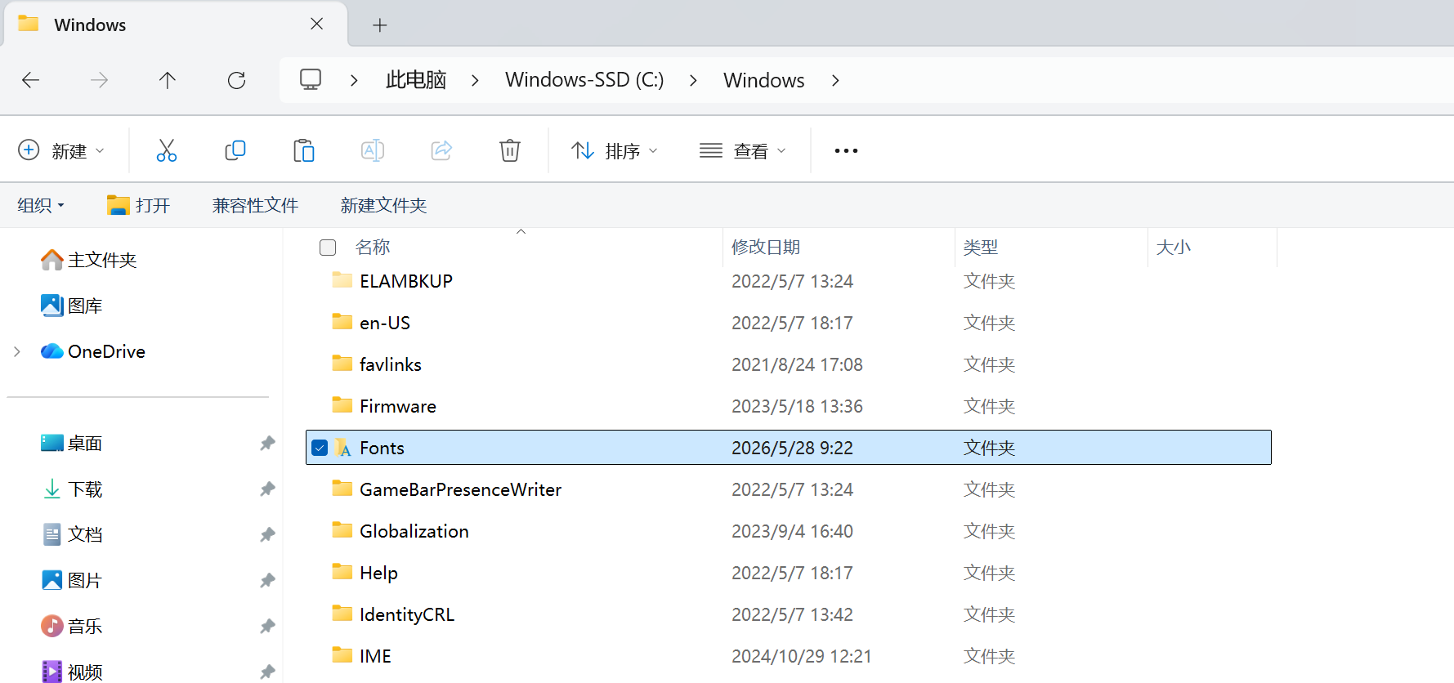This screenshot has width=1454, height=683.
Task: Switch to the Windows tab
Action: tap(176, 25)
